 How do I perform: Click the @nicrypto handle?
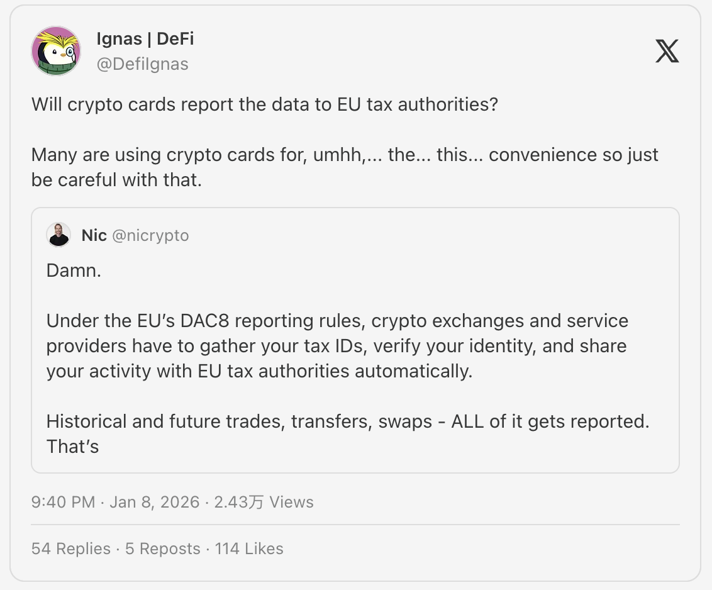150,235
